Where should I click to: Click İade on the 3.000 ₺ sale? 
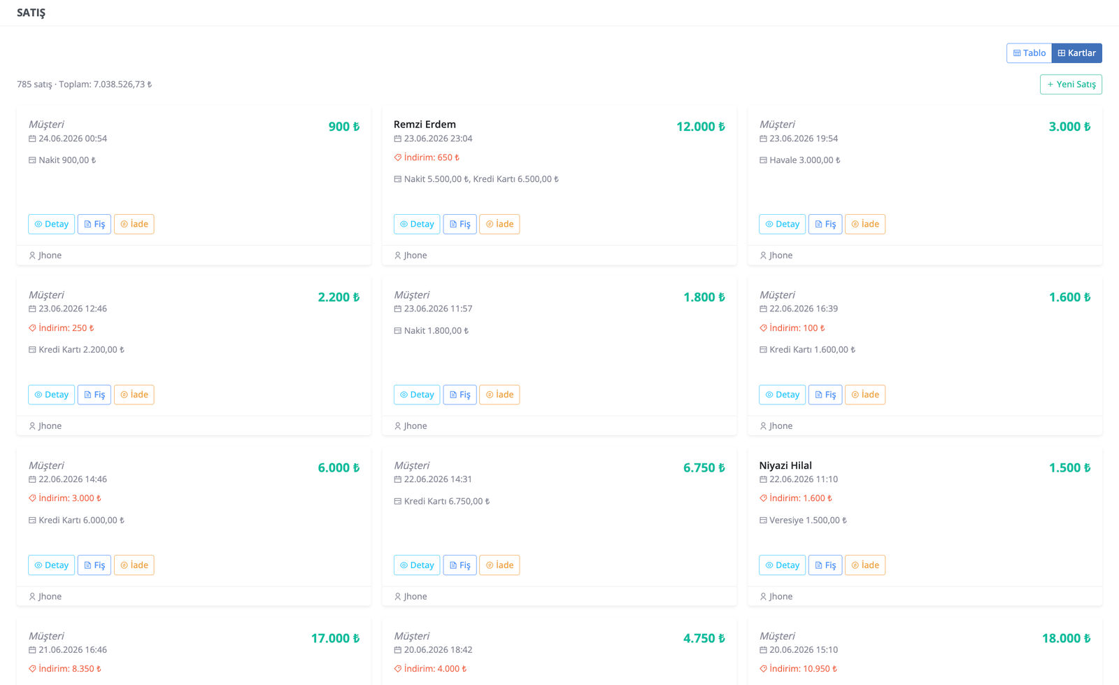[x=865, y=224]
